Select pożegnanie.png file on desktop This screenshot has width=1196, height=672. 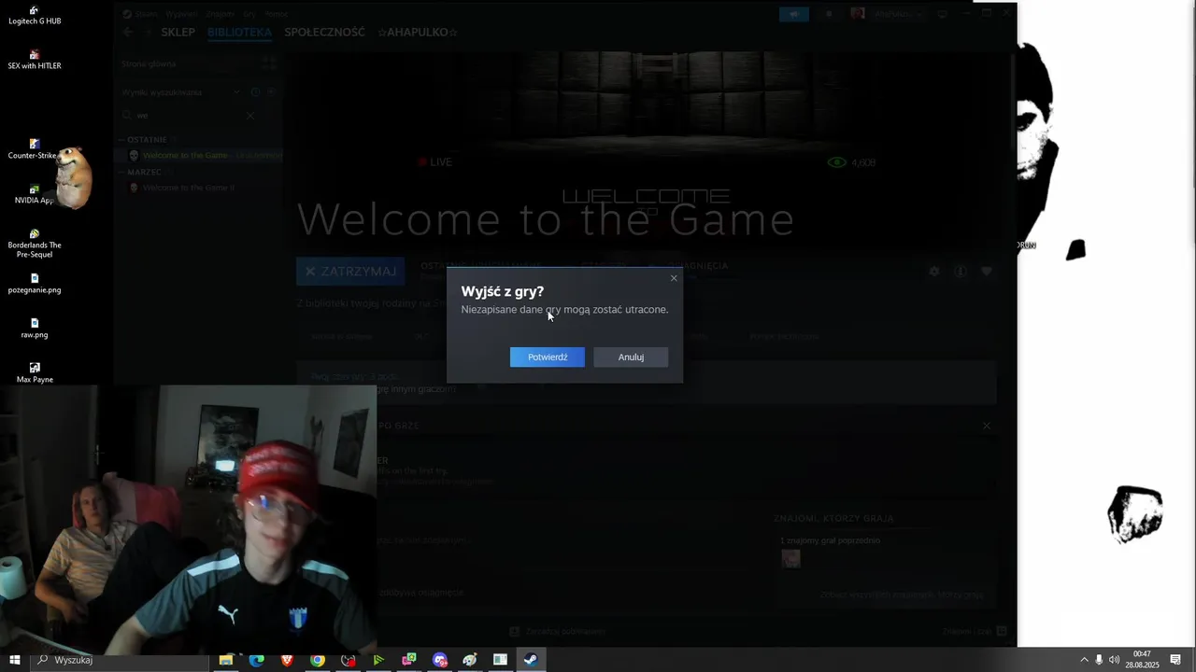[35, 284]
